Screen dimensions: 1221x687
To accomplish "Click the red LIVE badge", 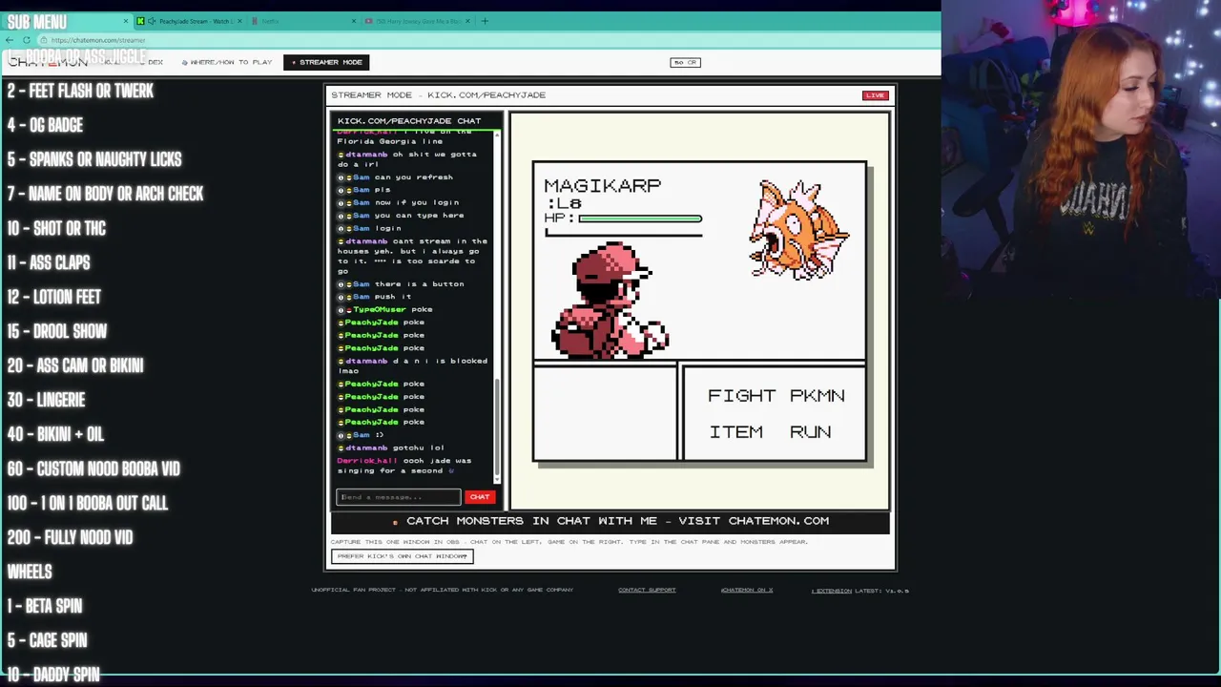I will [x=875, y=95].
